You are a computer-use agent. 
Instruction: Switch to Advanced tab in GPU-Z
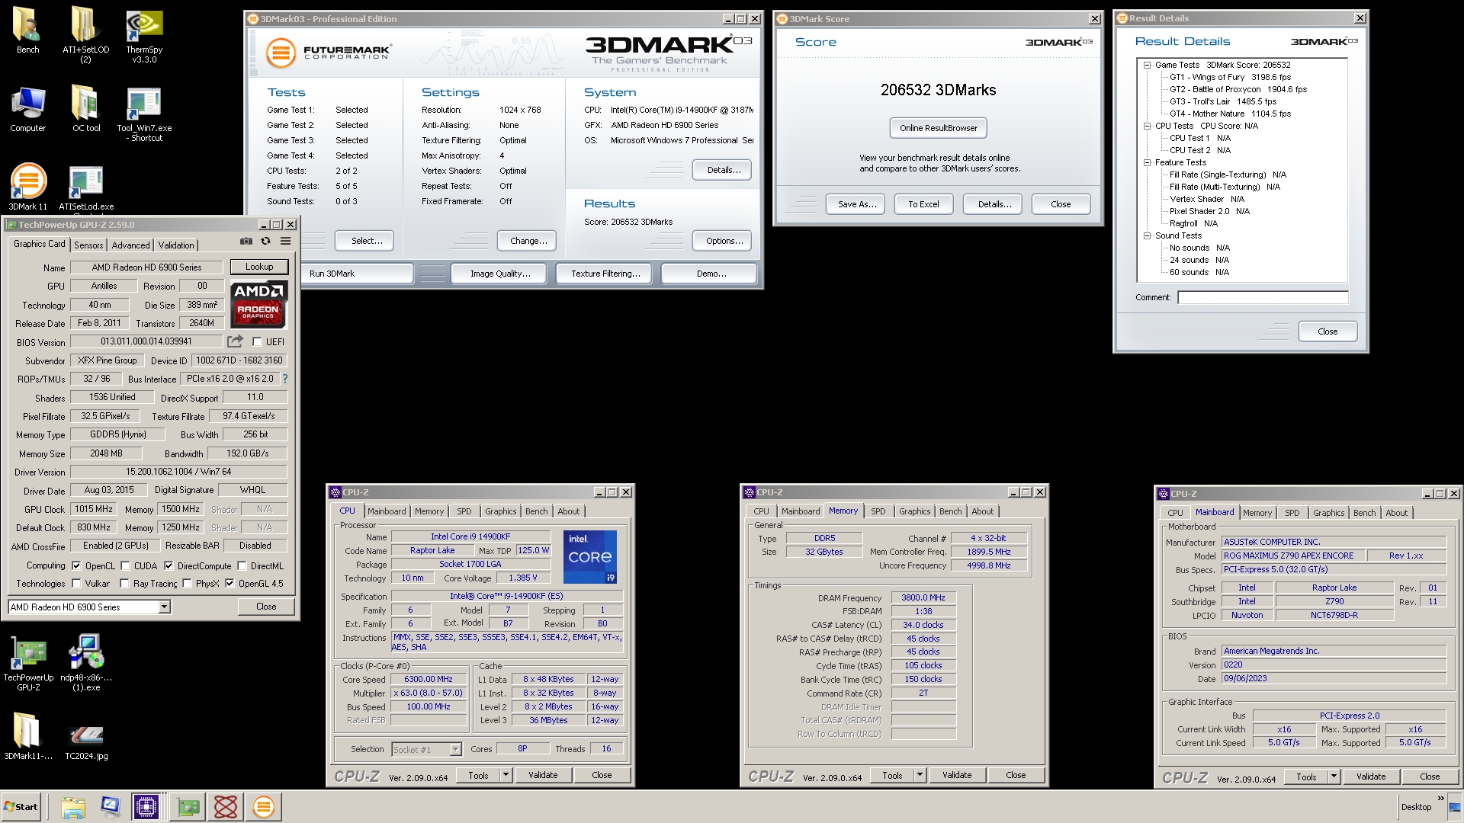(130, 245)
